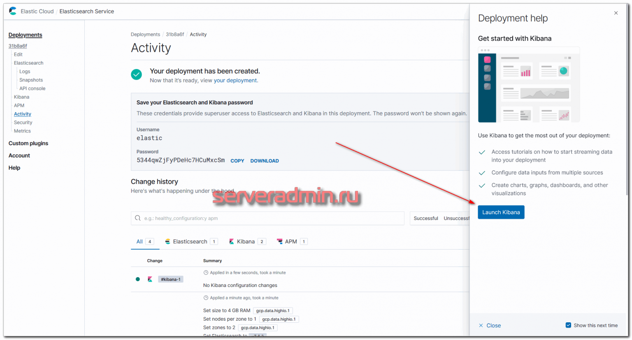Open the your deployment link

235,81
